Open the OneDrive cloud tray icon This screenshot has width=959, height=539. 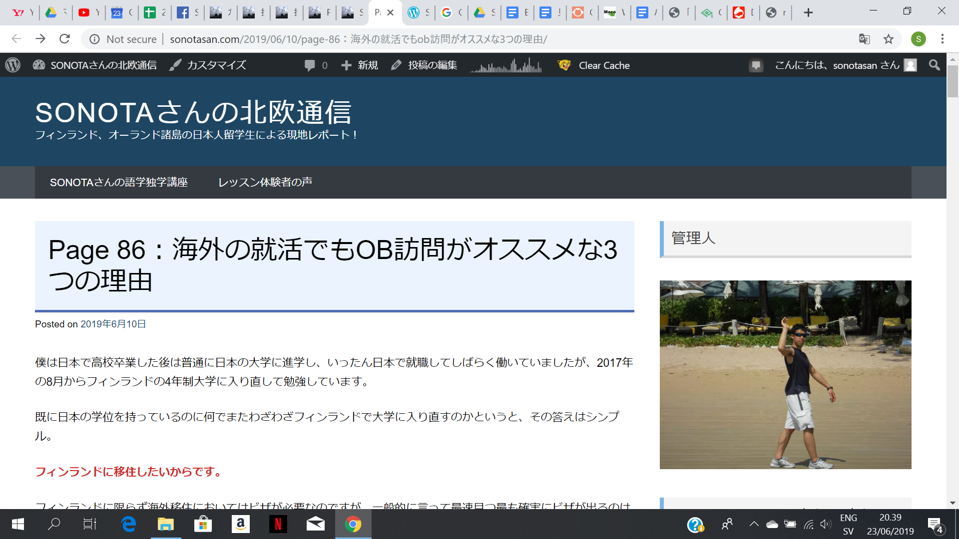point(772,524)
